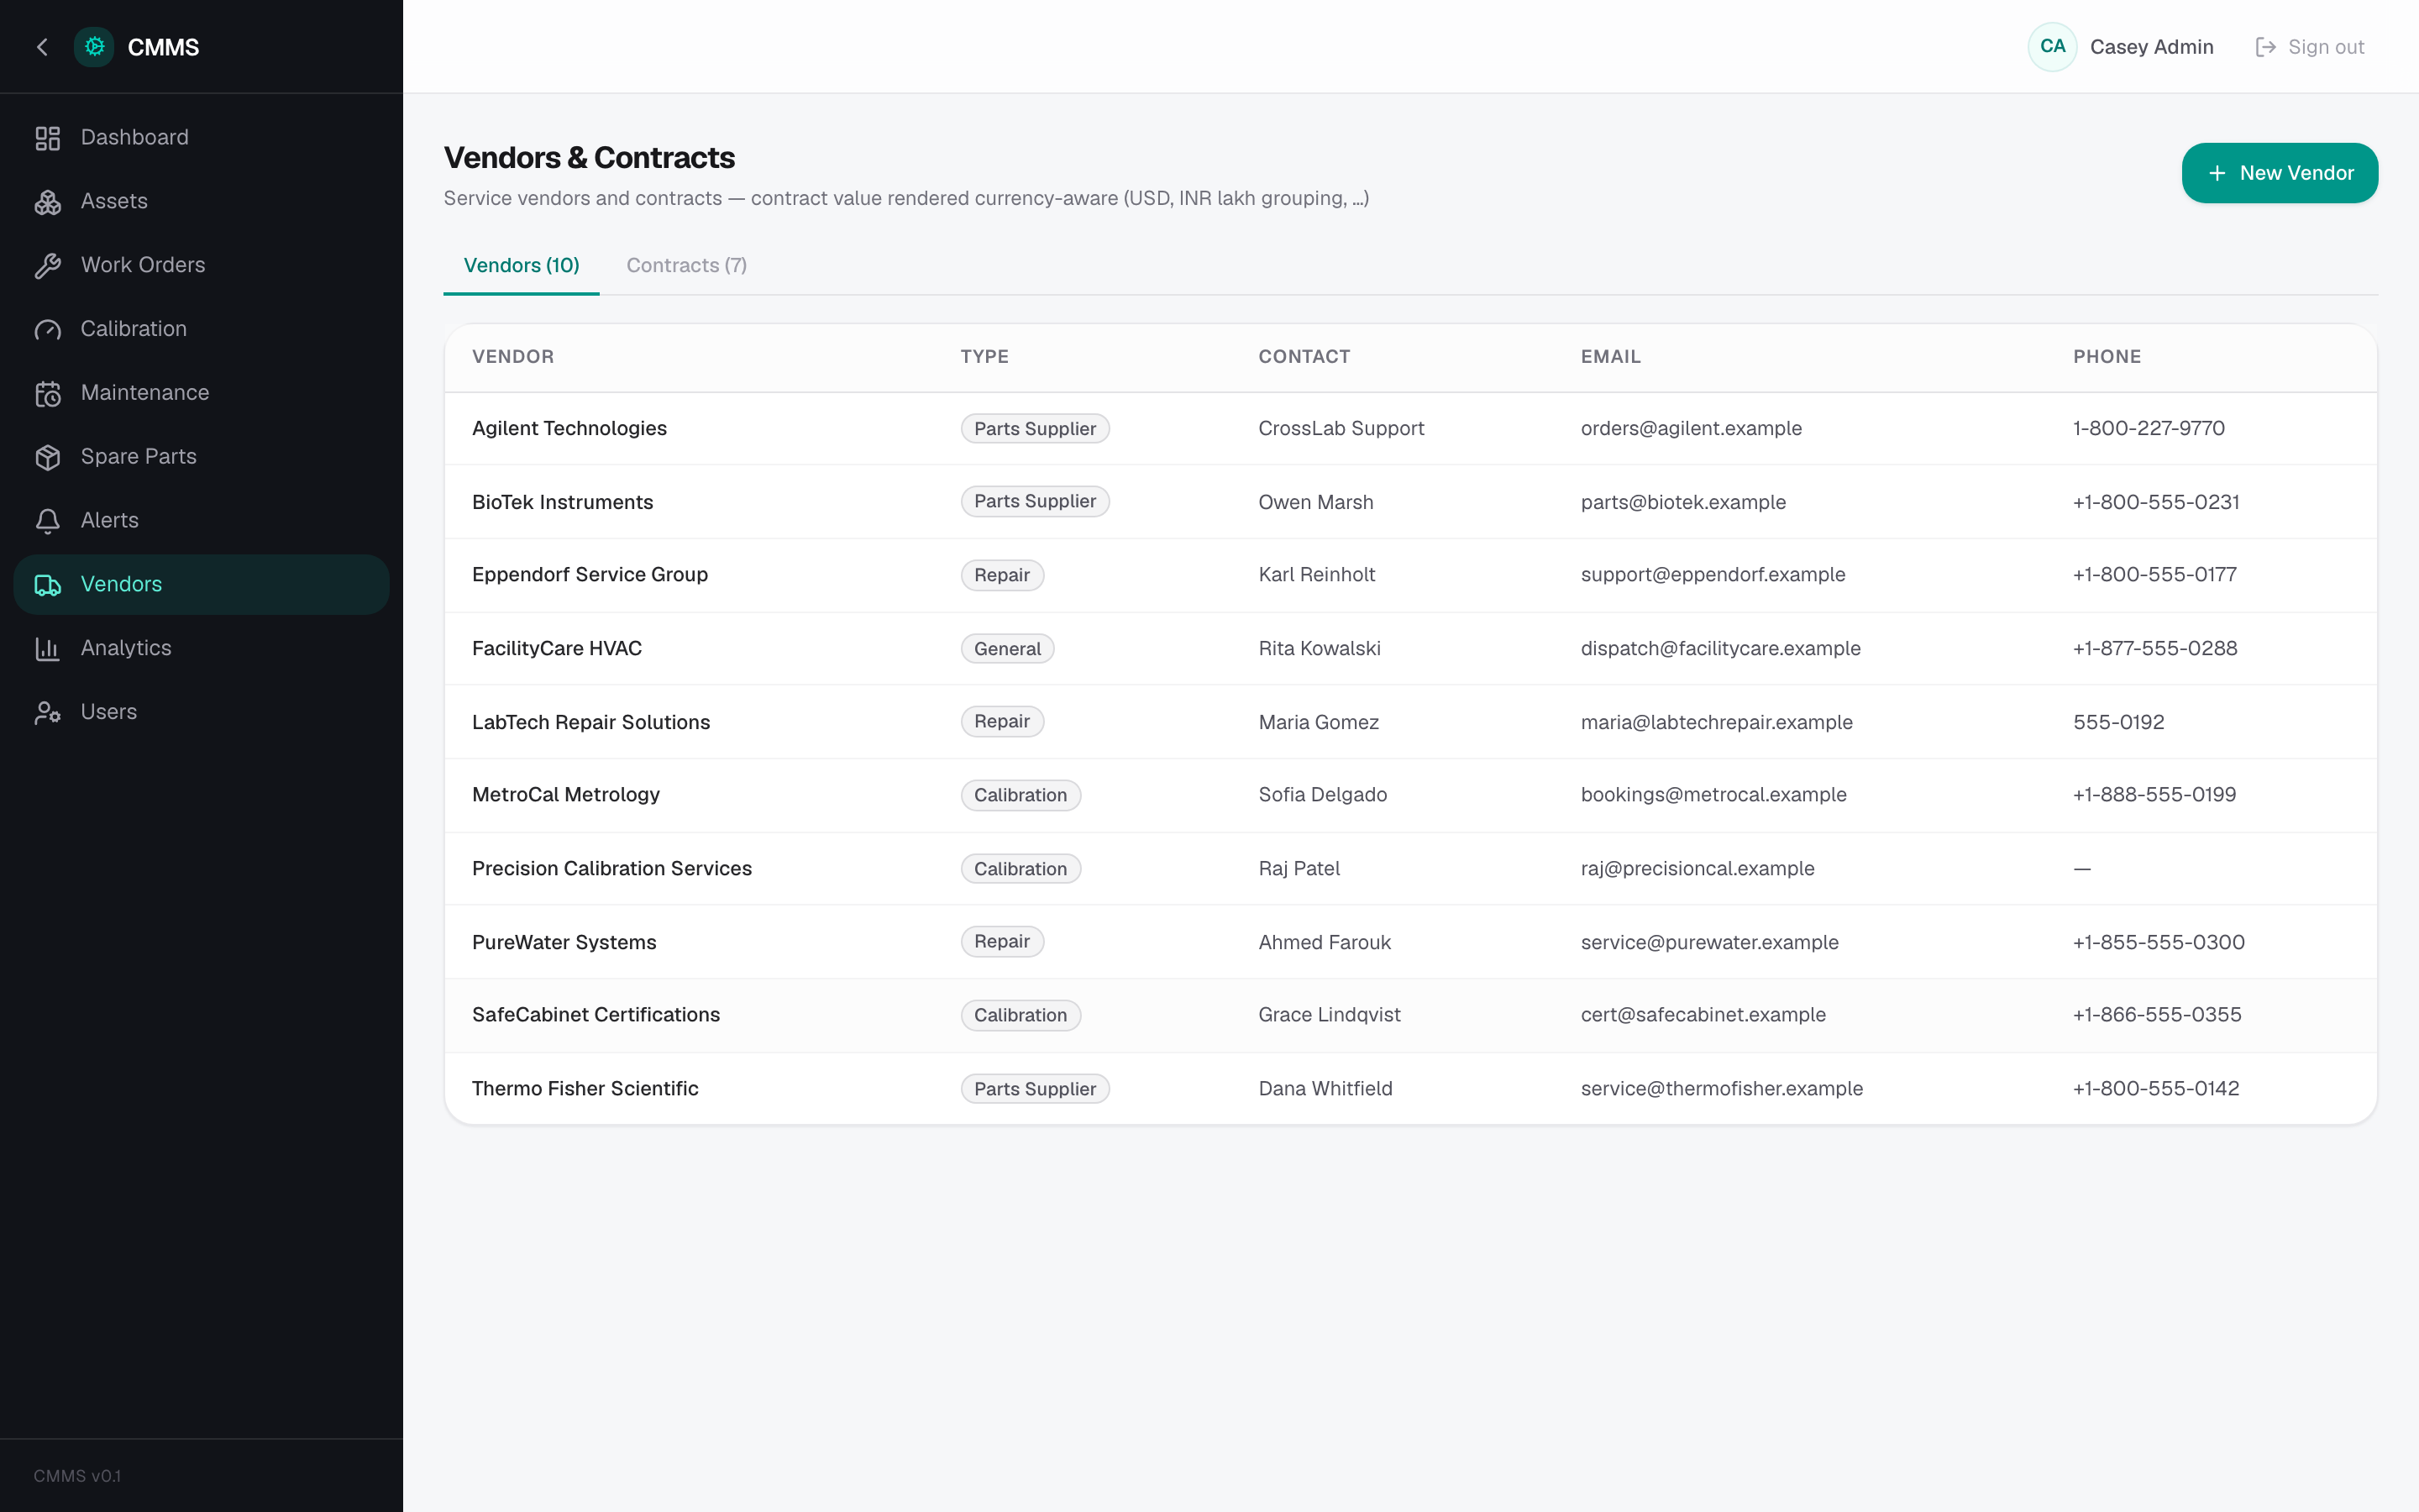Click the Vendors truck icon
This screenshot has height=1512, width=2419.
click(x=48, y=585)
